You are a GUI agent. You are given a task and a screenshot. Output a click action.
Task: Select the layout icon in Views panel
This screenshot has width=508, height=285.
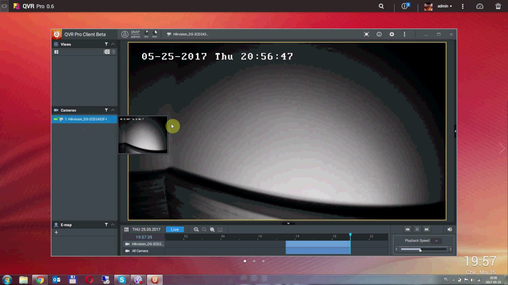pos(56,52)
